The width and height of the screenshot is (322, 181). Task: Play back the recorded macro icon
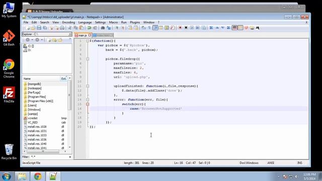pyautogui.click(x=192, y=28)
